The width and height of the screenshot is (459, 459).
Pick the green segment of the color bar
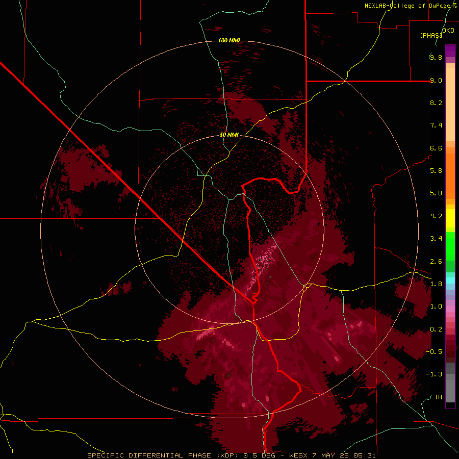[450, 246]
